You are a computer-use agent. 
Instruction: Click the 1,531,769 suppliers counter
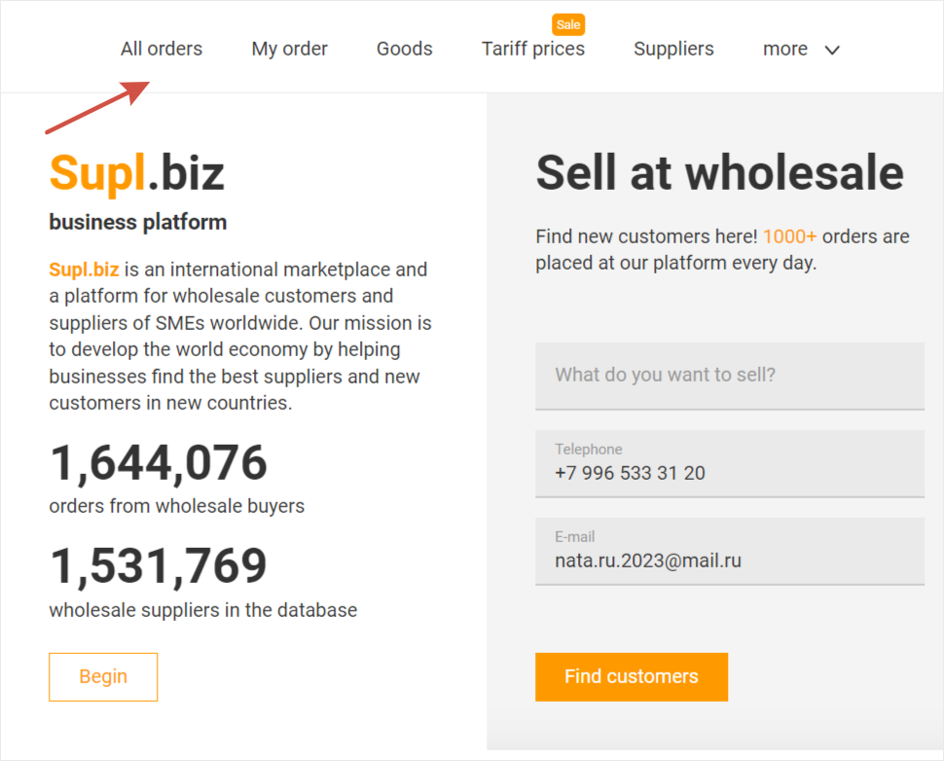pyautogui.click(x=158, y=566)
